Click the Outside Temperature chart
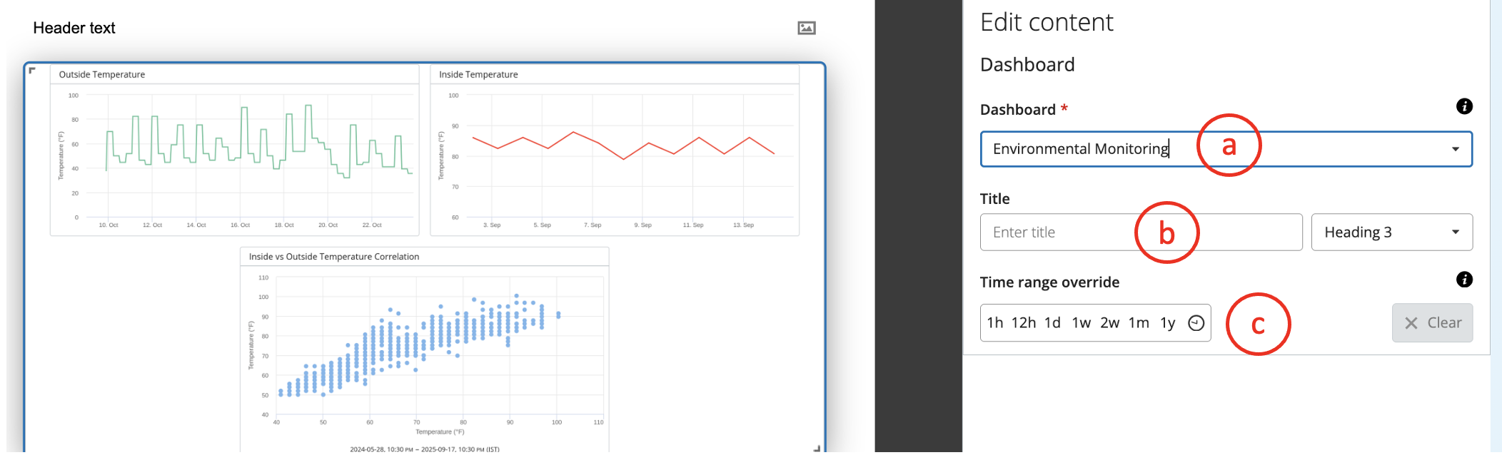Screen dimensions: 1502x455 [x=235, y=150]
